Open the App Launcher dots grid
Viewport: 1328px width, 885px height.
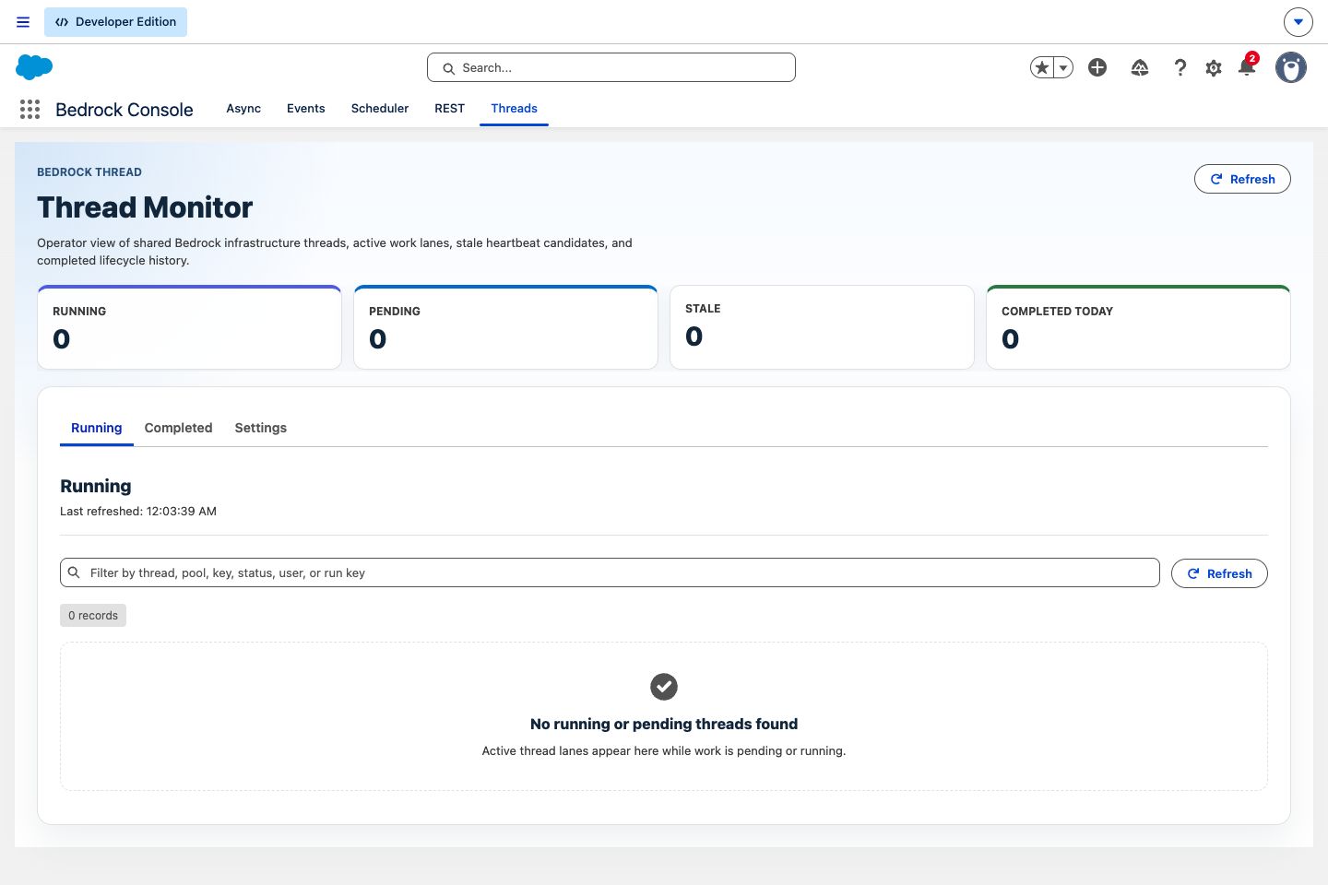pos(30,110)
